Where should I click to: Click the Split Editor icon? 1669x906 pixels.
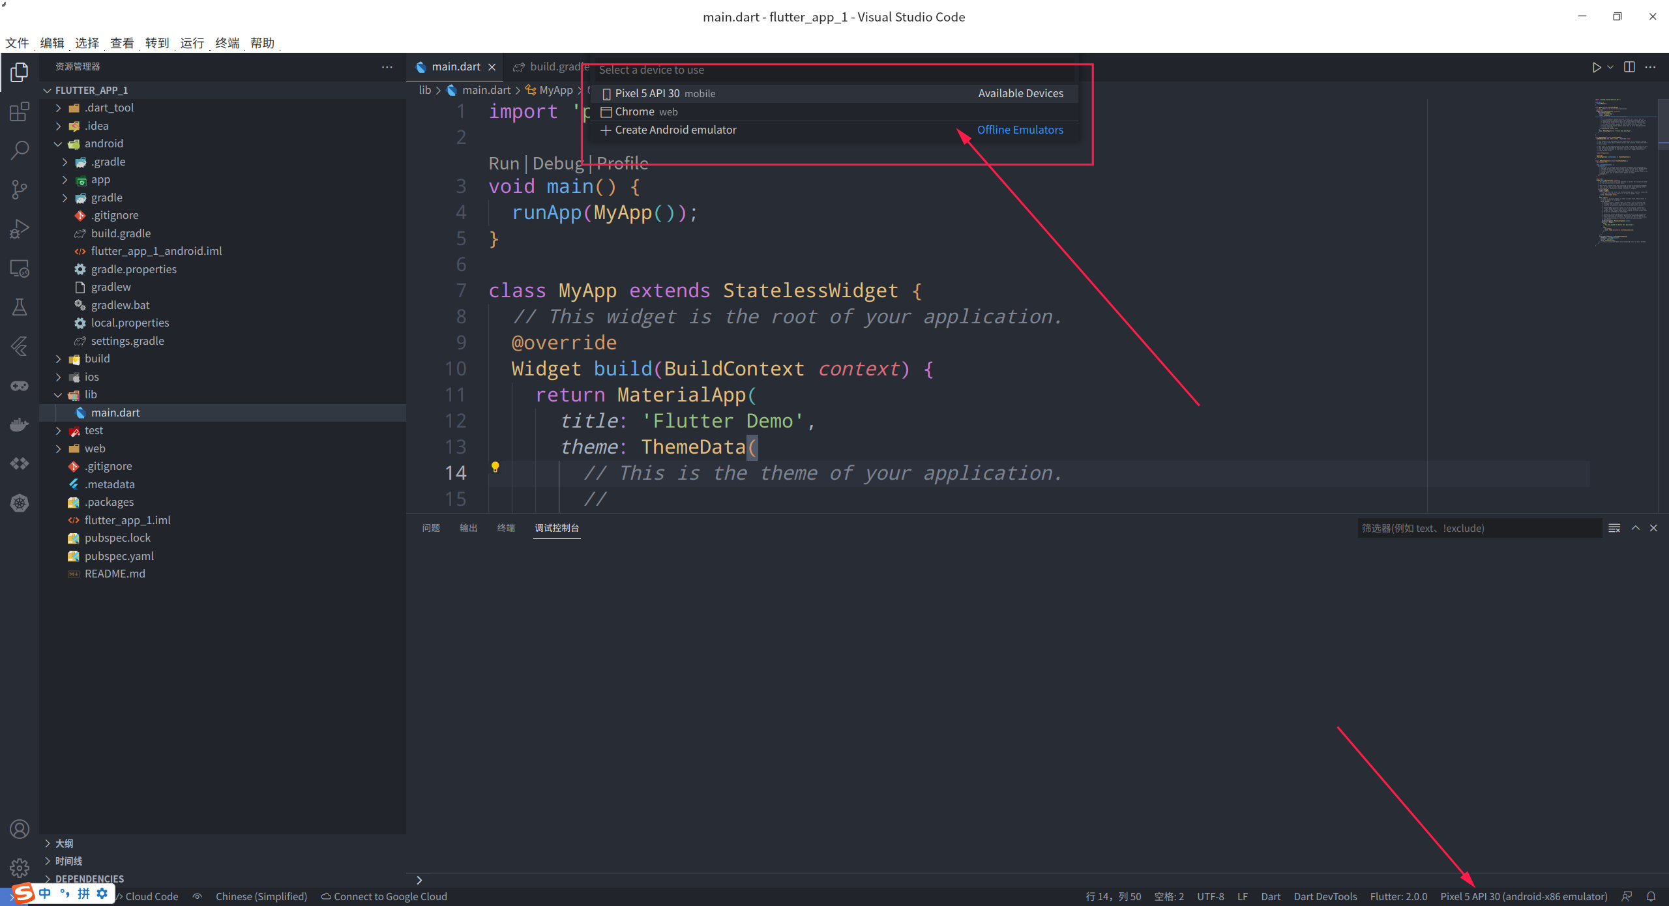(1629, 67)
